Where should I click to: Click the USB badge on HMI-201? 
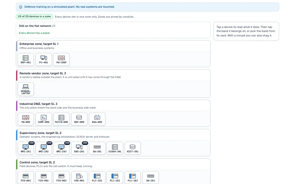click(x=31, y=143)
